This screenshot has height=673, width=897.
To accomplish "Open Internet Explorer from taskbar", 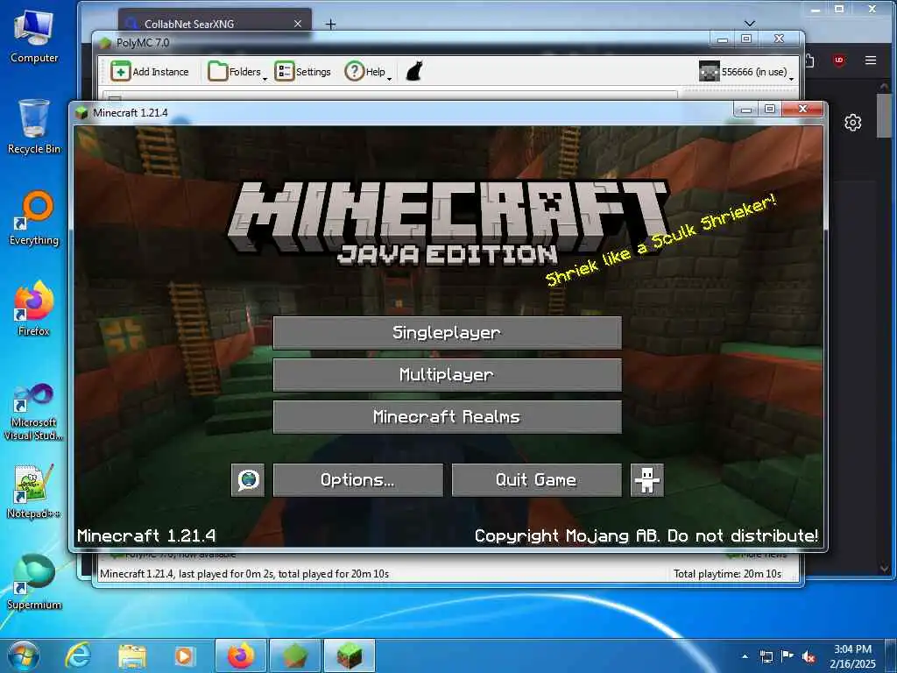I will 78,655.
